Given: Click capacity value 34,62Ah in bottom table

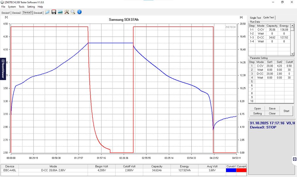Looking at the screenshot, I should [x=157, y=170].
